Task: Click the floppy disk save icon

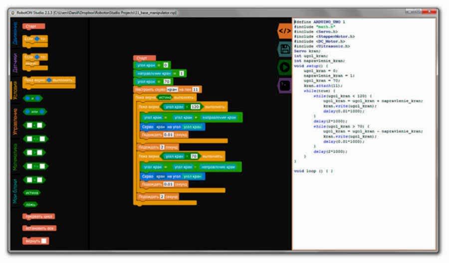Action: (x=284, y=49)
